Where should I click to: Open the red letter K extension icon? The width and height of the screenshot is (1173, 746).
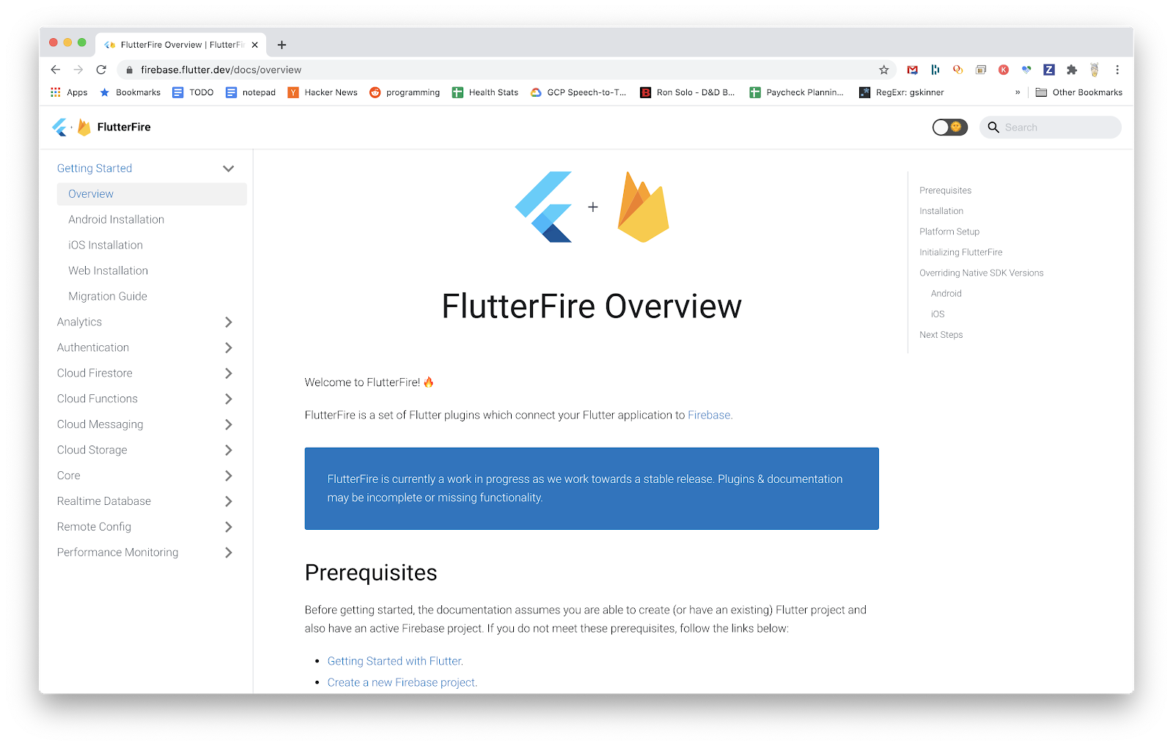pyautogui.click(x=1004, y=70)
